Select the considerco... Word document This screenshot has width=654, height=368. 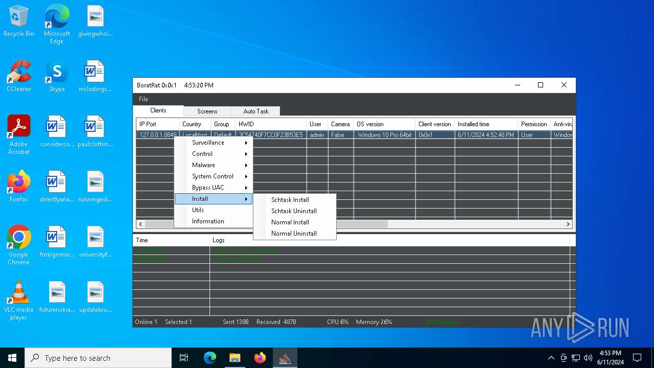[57, 131]
